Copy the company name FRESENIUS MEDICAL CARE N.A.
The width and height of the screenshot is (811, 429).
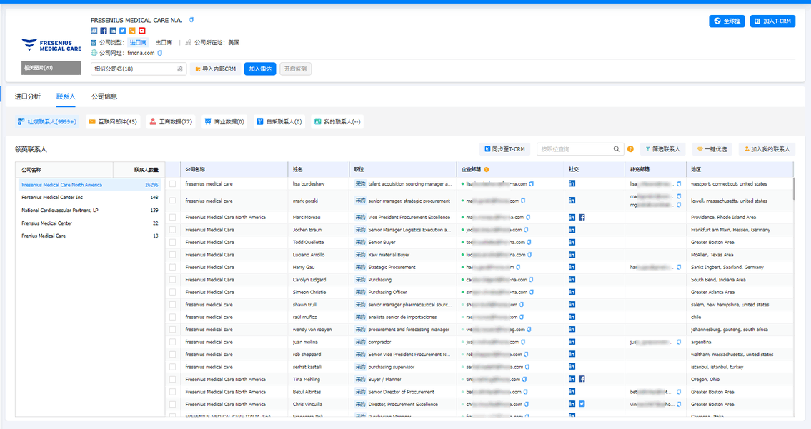(x=191, y=20)
